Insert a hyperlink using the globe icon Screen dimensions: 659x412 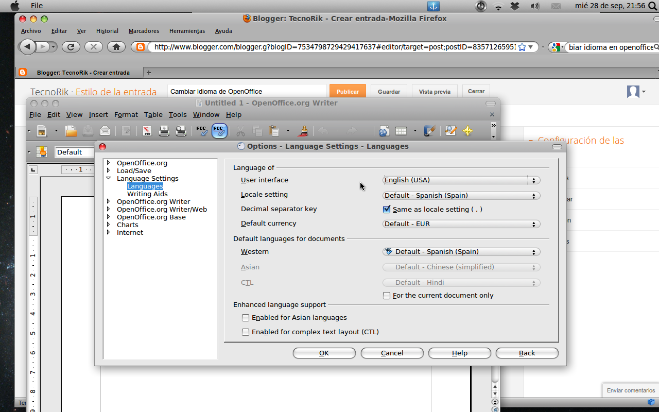click(384, 131)
